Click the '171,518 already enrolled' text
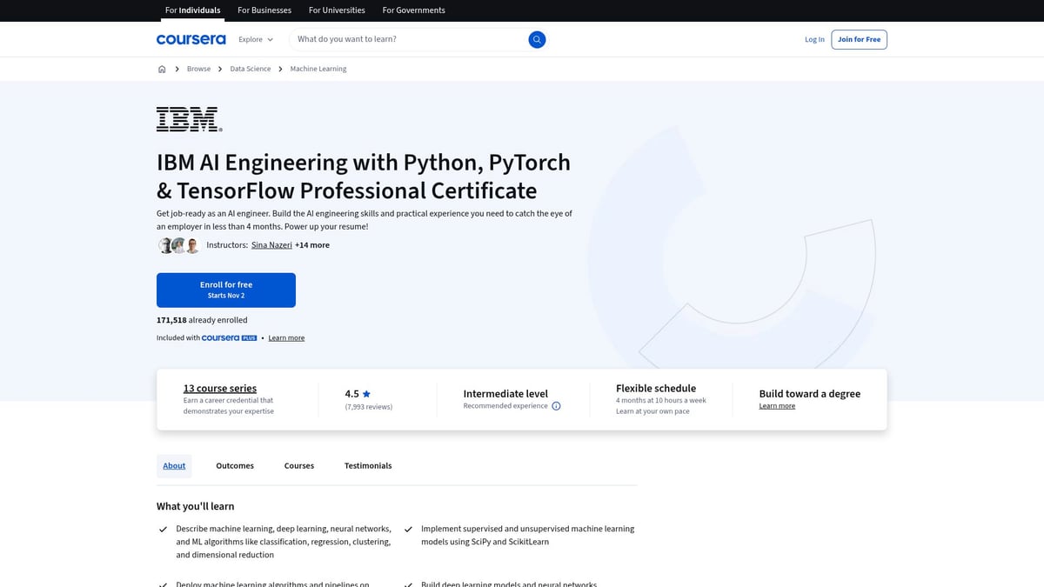The height and width of the screenshot is (587, 1044). tap(202, 320)
